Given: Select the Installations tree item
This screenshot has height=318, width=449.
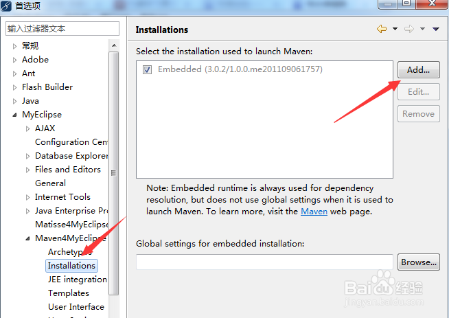Looking at the screenshot, I should [x=71, y=266].
